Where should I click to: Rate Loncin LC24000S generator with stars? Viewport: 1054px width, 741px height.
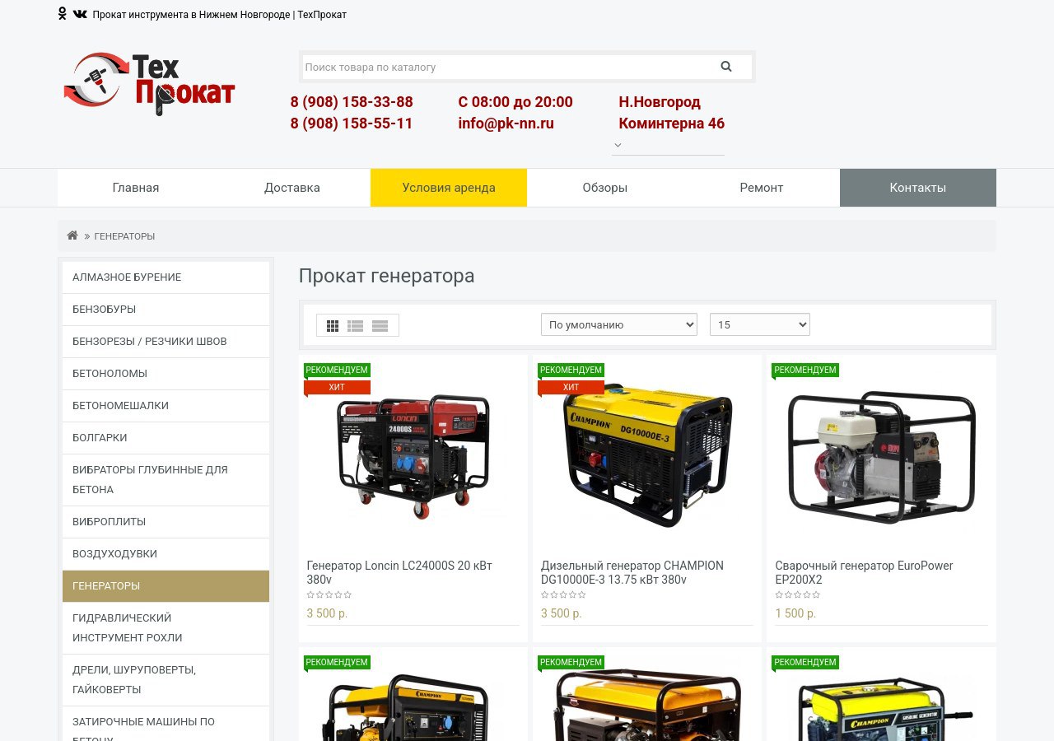point(329,594)
